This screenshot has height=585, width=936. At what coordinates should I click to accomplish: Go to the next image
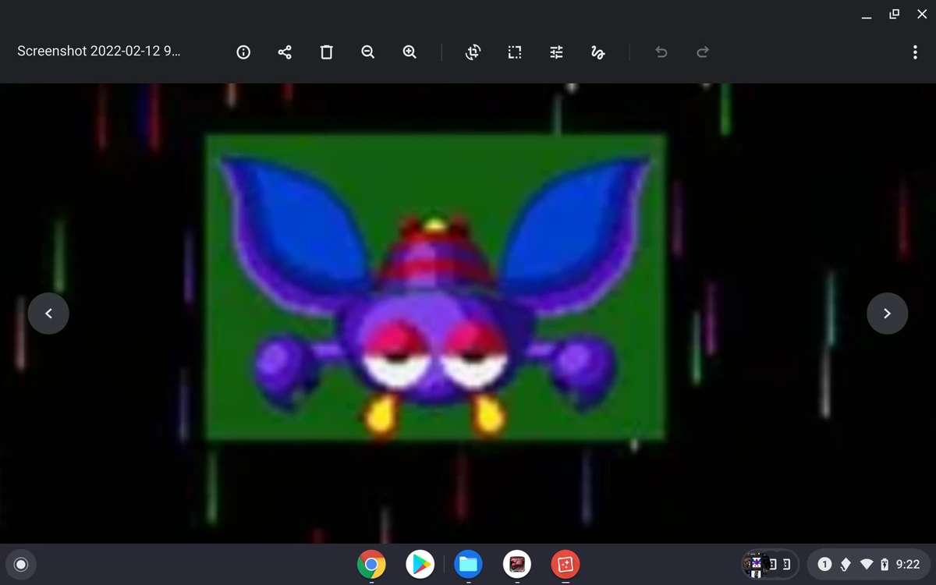click(887, 313)
